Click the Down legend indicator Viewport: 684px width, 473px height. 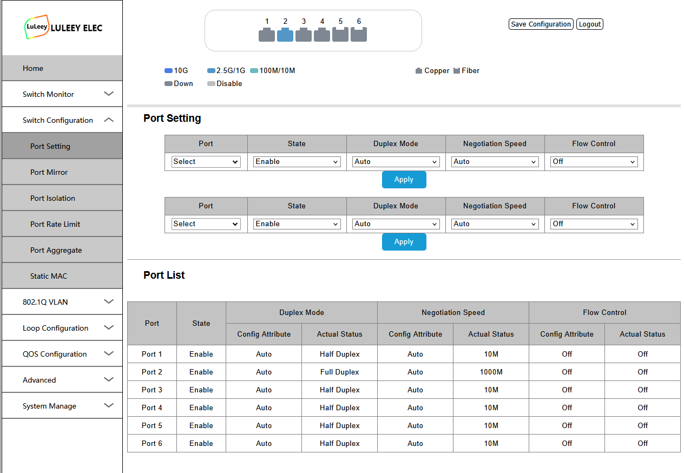(168, 84)
